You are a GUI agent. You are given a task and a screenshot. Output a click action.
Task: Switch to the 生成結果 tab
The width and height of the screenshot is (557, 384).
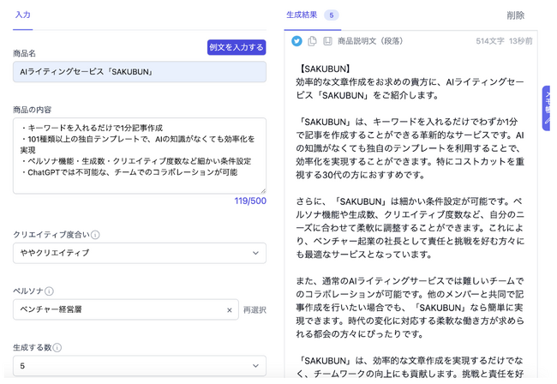click(x=302, y=15)
